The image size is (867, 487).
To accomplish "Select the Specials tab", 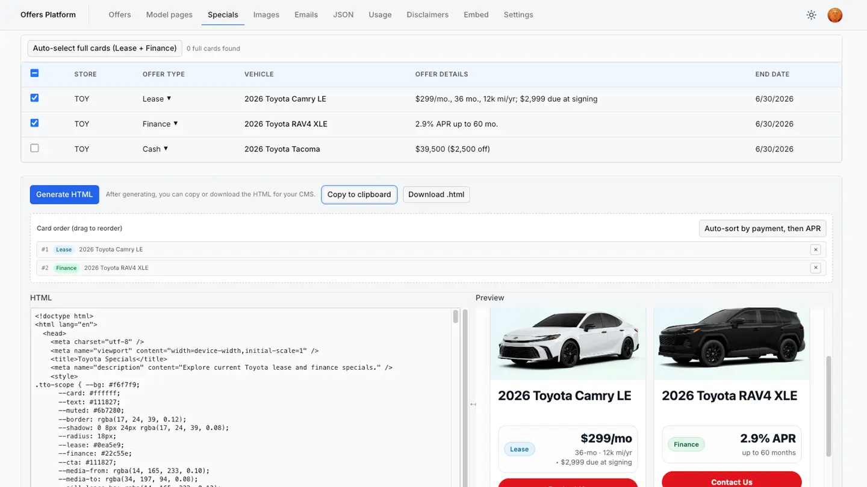I will (x=223, y=14).
